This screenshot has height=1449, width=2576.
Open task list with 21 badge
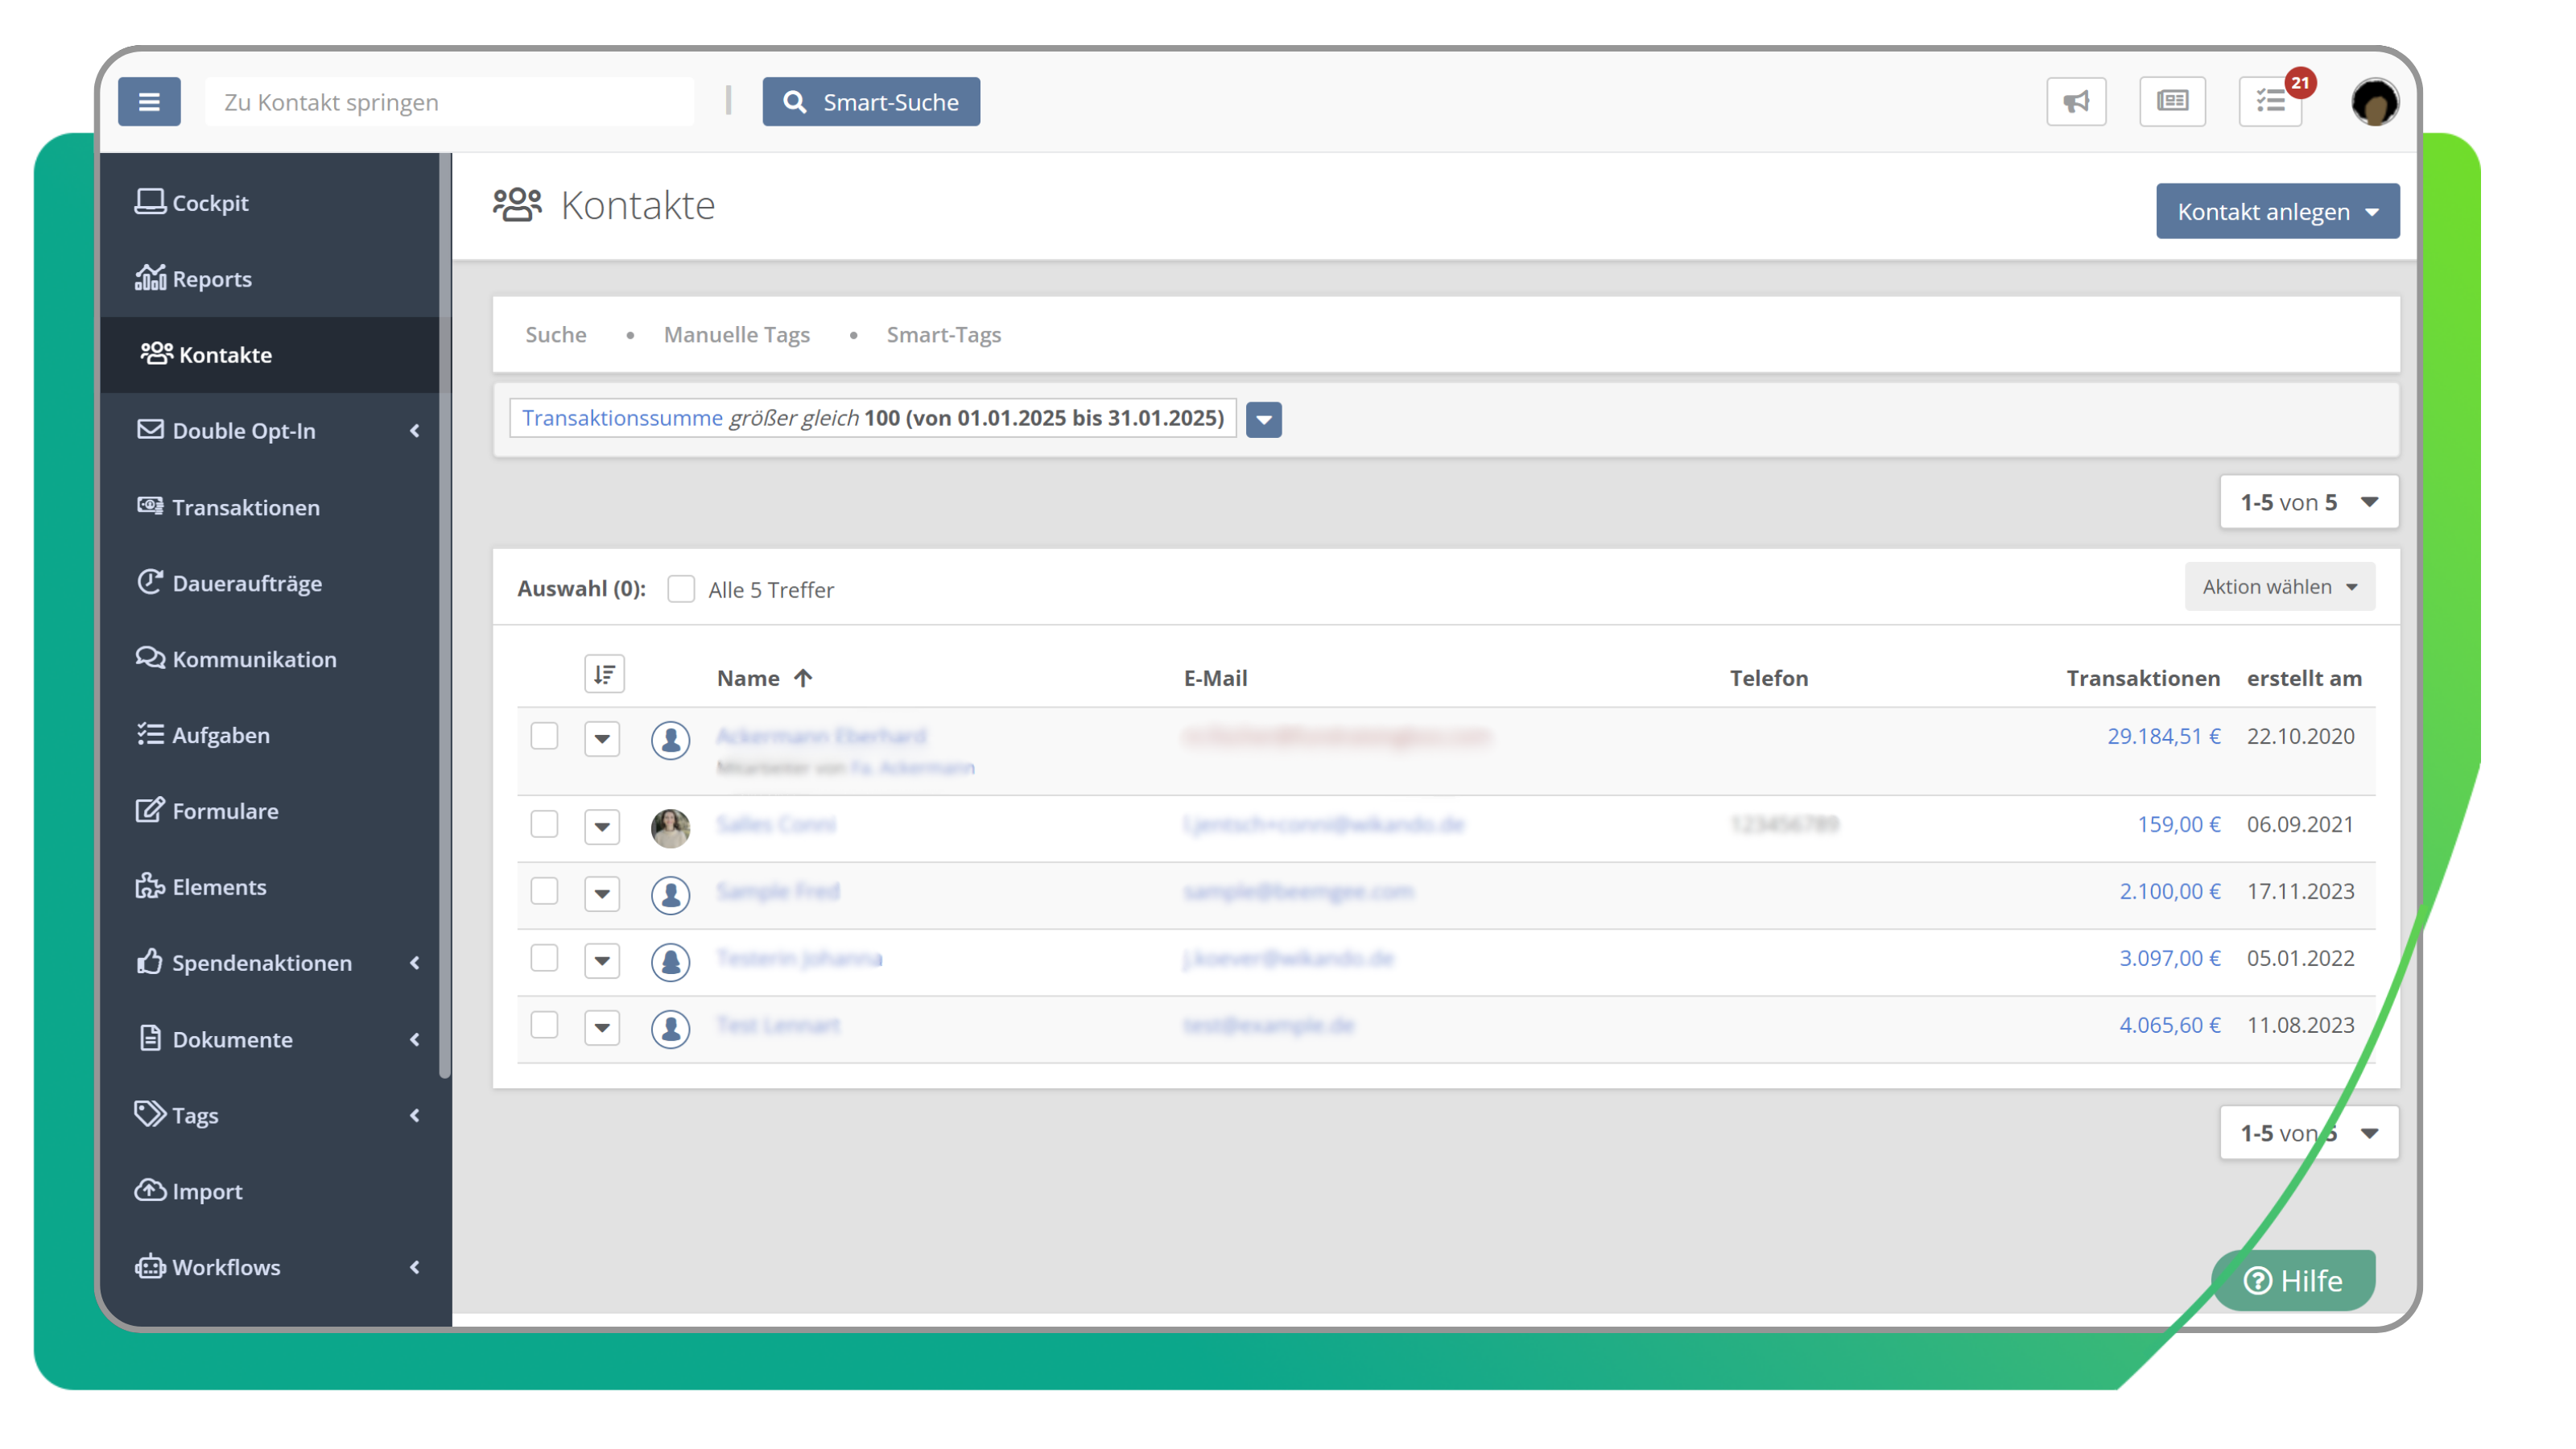(2270, 101)
